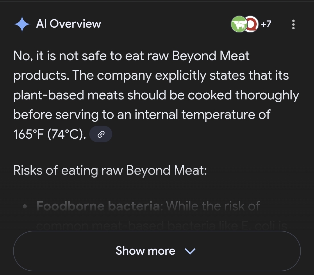Click the "AI Overview" title text
Image resolution: width=314 pixels, height=275 pixels.
[x=69, y=24]
